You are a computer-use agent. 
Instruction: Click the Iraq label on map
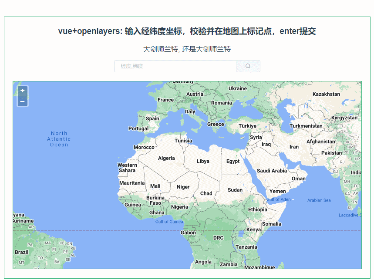[266, 144]
